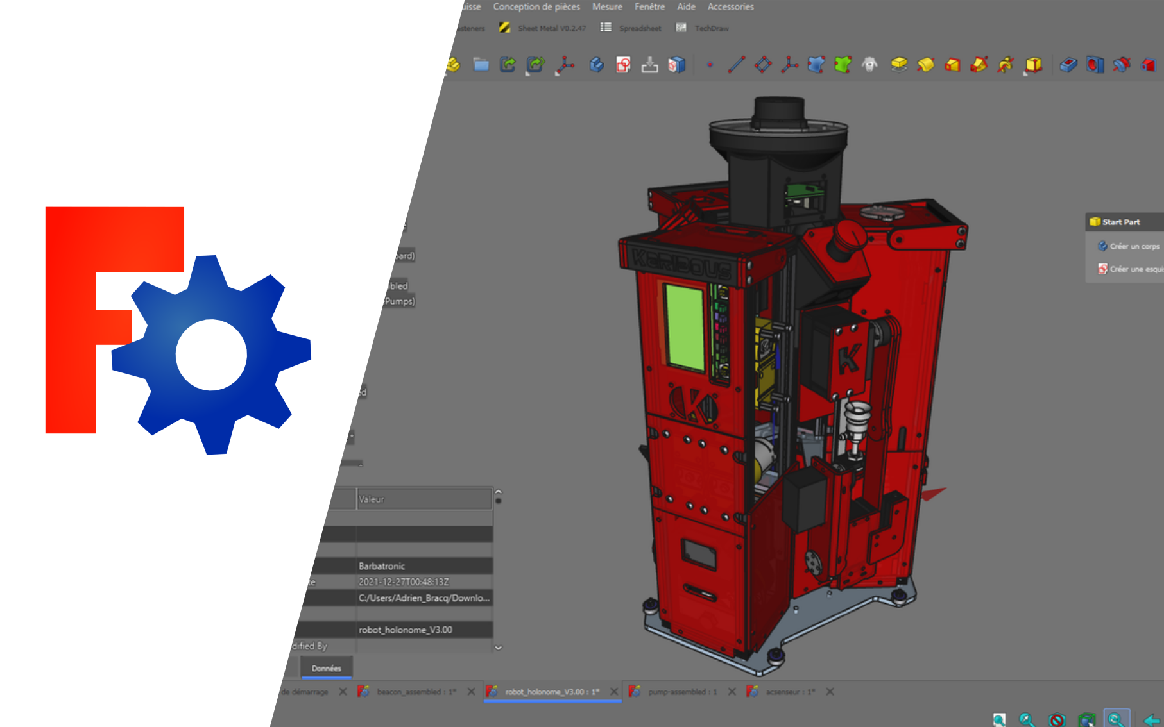Expand the collapsed property group chevron
The height and width of the screenshot is (727, 1164).
[x=497, y=647]
